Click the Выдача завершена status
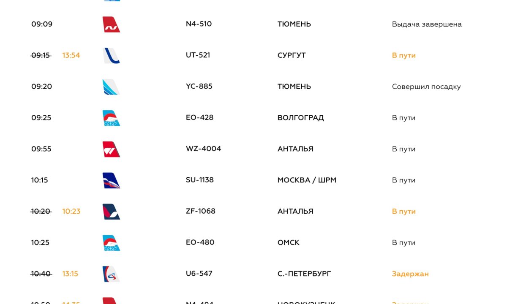Image resolution: width=507 pixels, height=304 pixels. coord(427,24)
